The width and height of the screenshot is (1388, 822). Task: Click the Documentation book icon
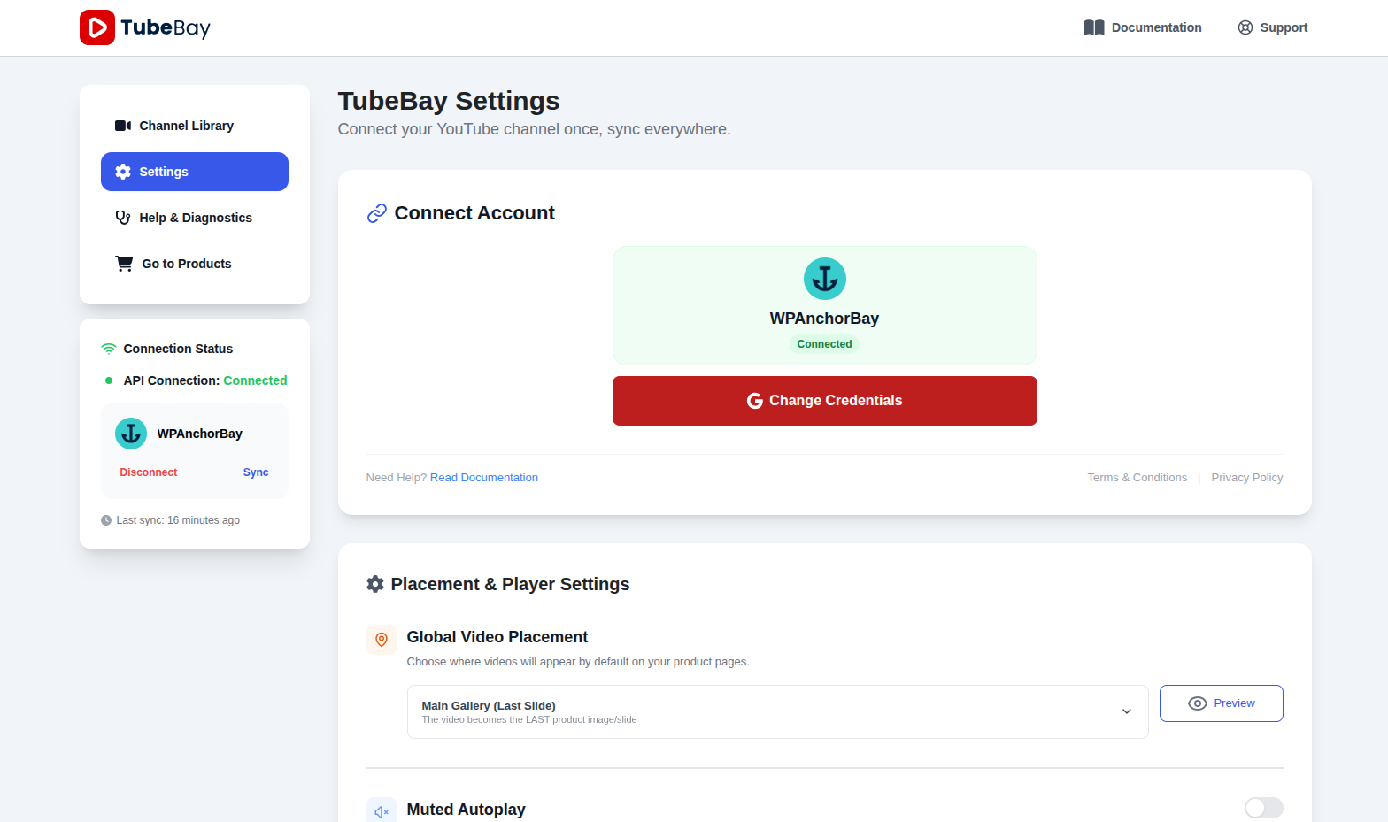[1094, 27]
